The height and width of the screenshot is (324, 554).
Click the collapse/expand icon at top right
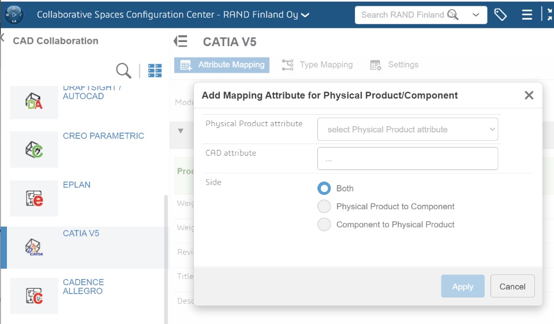(549, 14)
